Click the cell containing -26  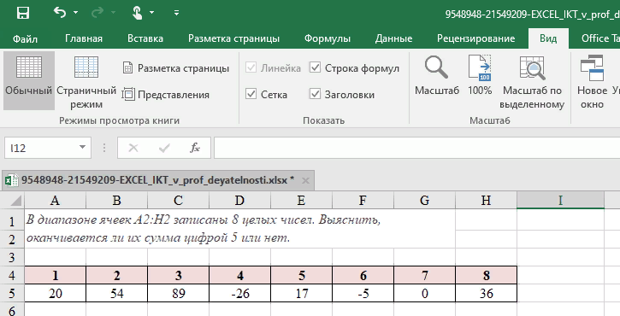240,294
